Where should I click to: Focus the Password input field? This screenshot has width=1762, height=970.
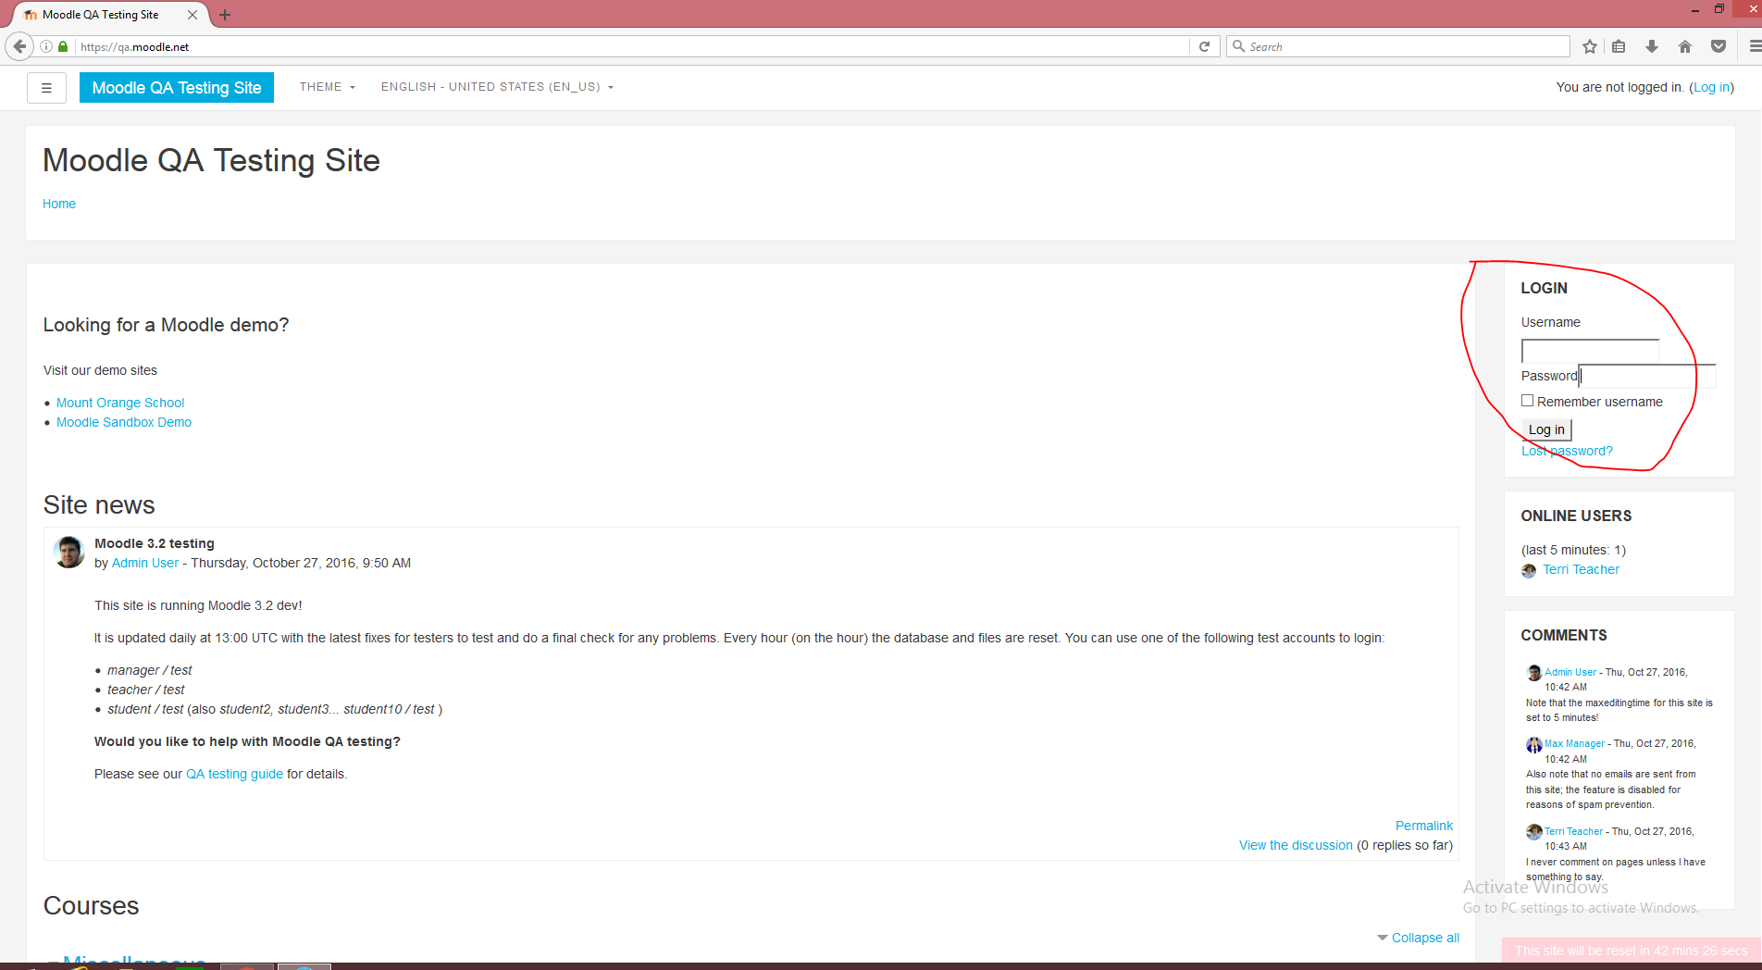[x=1647, y=376]
